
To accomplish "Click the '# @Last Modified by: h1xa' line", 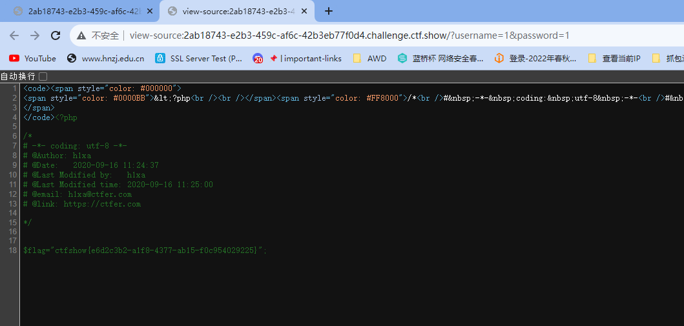I will (84, 175).
